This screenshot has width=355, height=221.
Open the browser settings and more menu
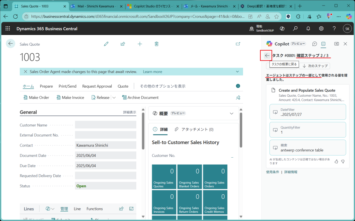(x=339, y=17)
